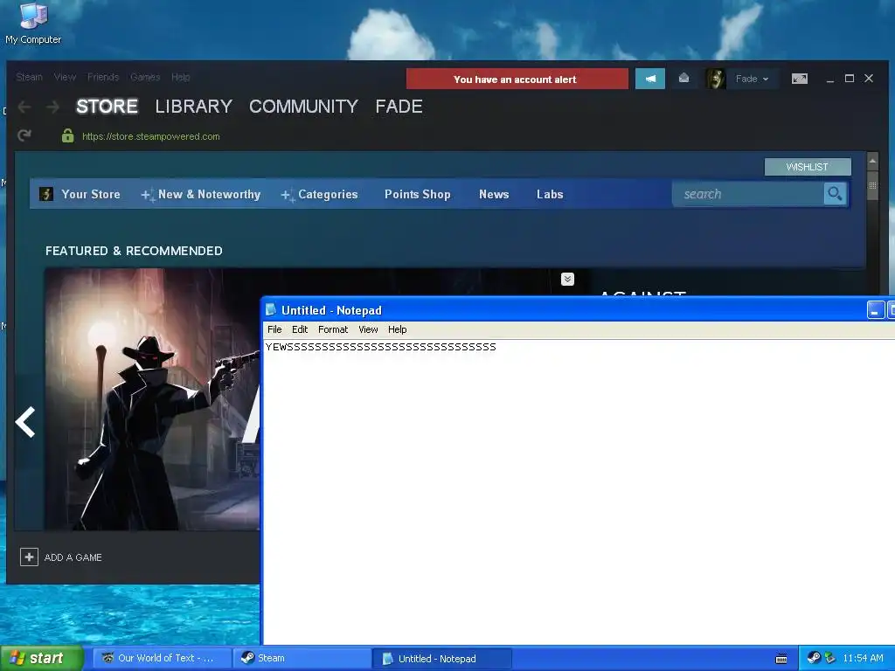Switch to the LIBRARY tab in Steam
895x671 pixels.
point(193,107)
